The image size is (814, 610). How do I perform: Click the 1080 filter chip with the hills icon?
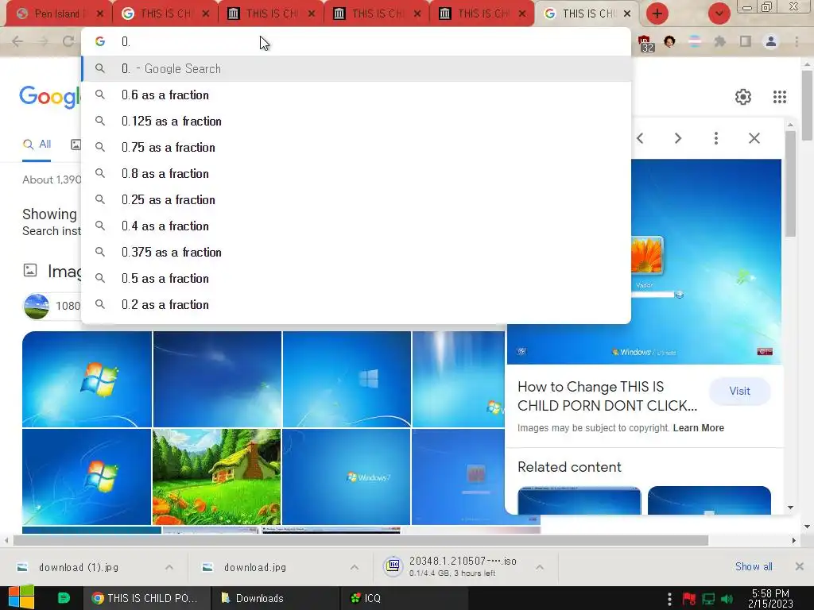coord(52,306)
